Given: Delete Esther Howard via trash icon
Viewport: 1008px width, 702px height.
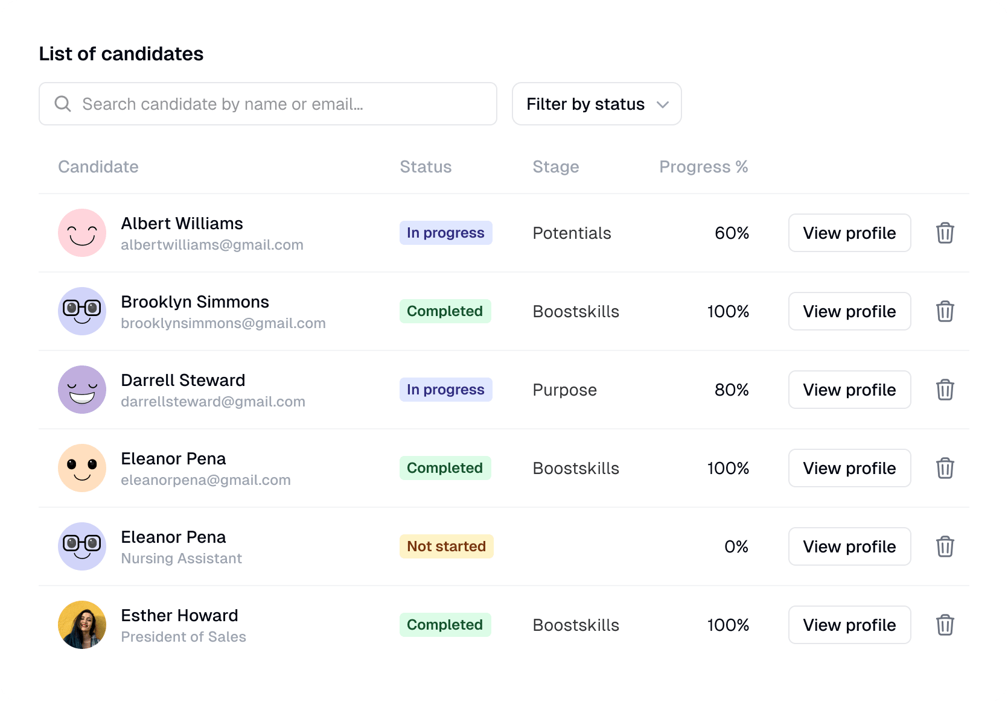Looking at the screenshot, I should click(945, 625).
